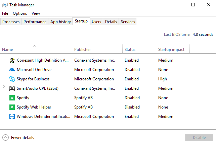Image resolution: width=216 pixels, height=143 pixels.
Task: Sort by the Status column header
Action: [x=139, y=49]
